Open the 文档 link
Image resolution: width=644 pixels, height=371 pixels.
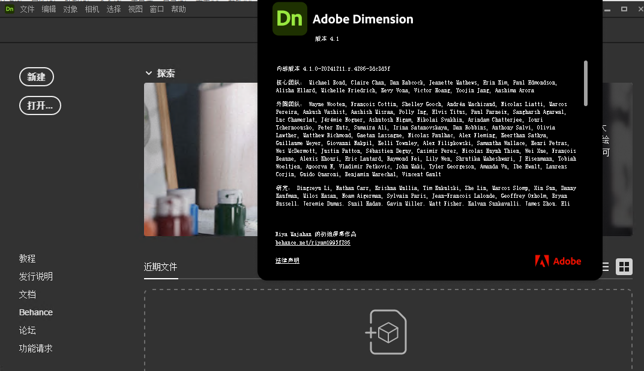point(27,295)
